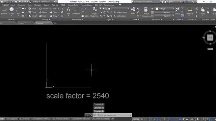Expand the Annotation panel

77,19
